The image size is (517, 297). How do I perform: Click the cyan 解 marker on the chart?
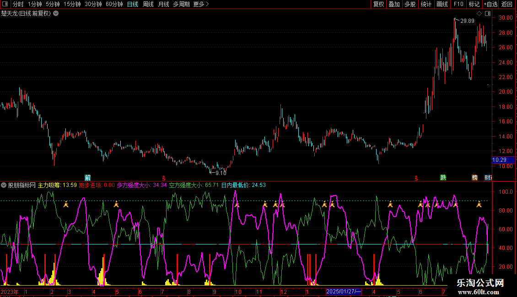pos(88,177)
